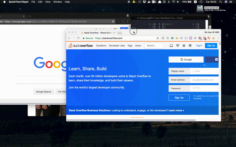
Task: Open the Time Machine menu bar icon
Action: coord(201,2)
